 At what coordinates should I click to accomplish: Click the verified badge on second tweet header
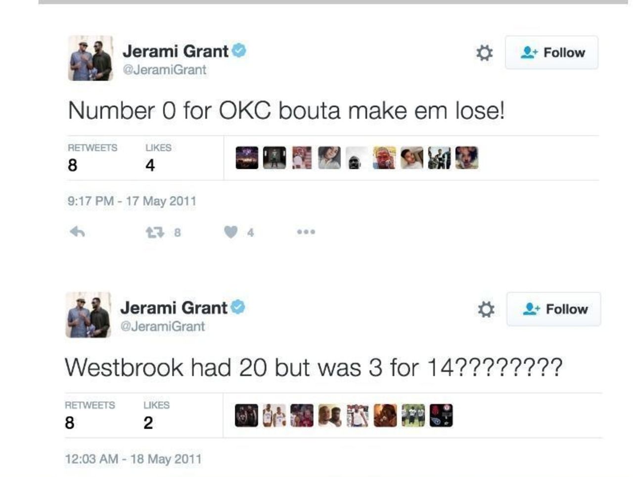[x=238, y=307]
